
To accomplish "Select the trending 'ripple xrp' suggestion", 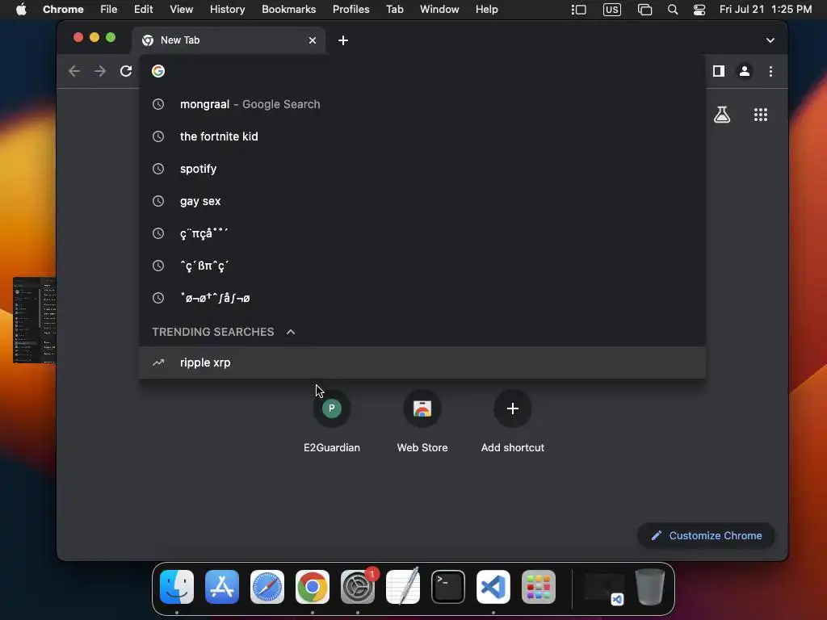I will pos(422,362).
